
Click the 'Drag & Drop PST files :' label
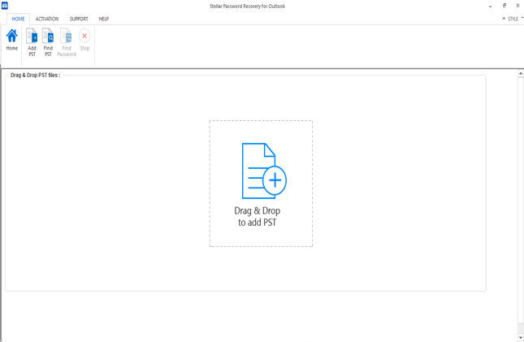point(36,75)
